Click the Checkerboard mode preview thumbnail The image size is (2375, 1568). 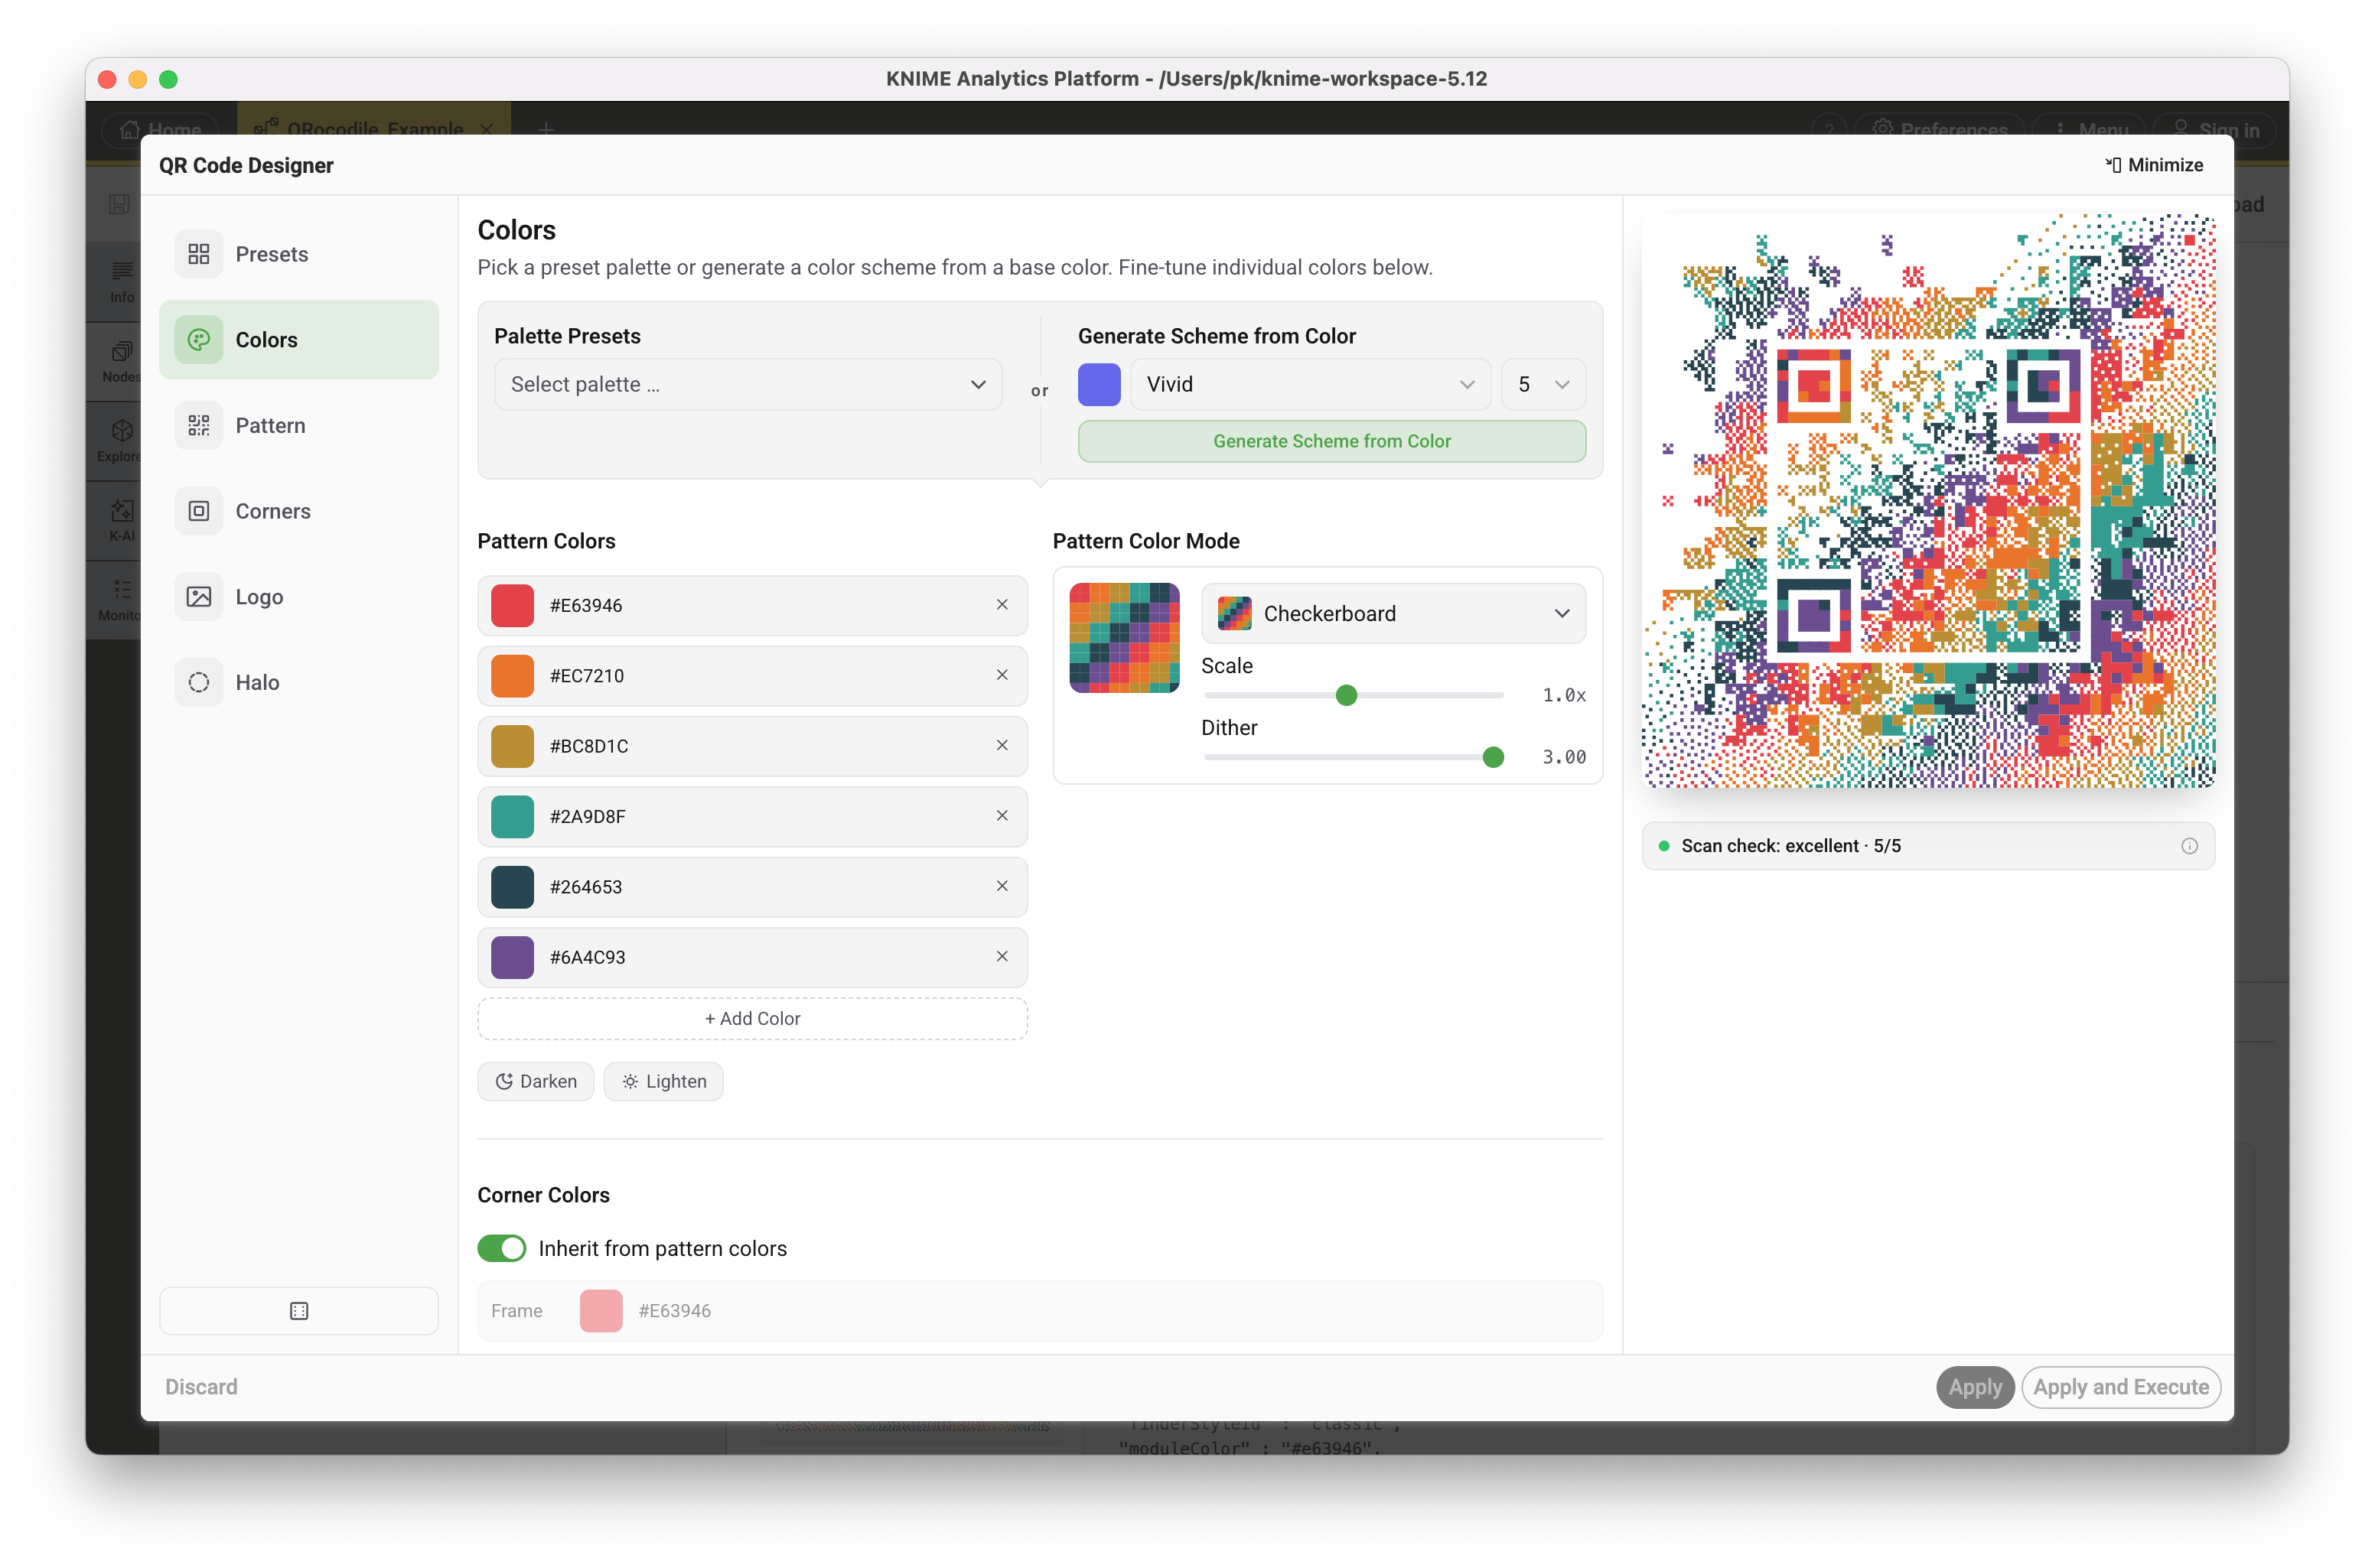pyautogui.click(x=1125, y=638)
